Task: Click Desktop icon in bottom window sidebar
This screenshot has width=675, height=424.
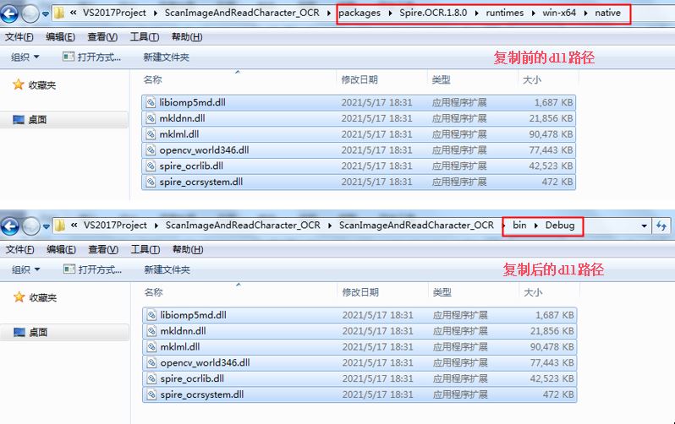Action: coord(19,332)
